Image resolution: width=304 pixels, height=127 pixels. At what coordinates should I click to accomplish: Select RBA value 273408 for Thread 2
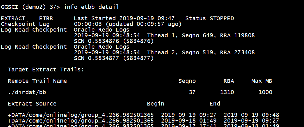244,52
